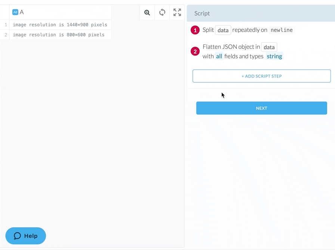
Task: Select script step 1 badge
Action: tap(195, 30)
